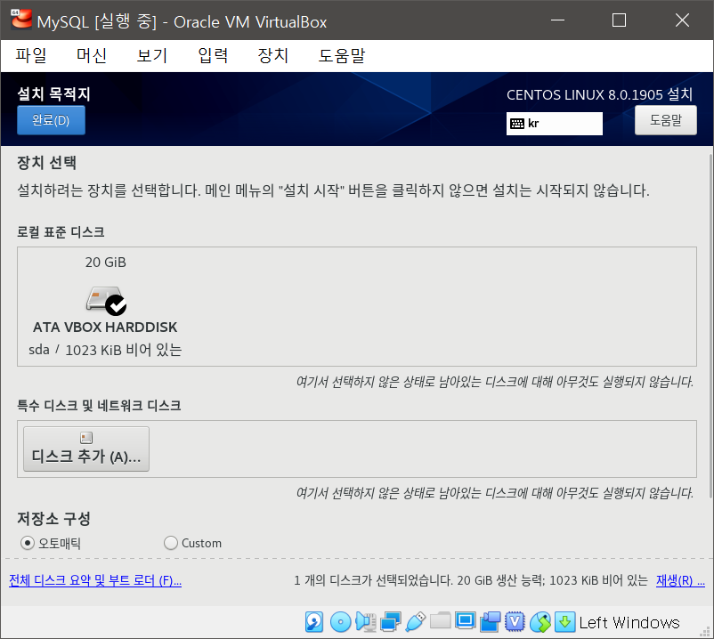
Task: Select the Custom radio button
Action: [171, 543]
